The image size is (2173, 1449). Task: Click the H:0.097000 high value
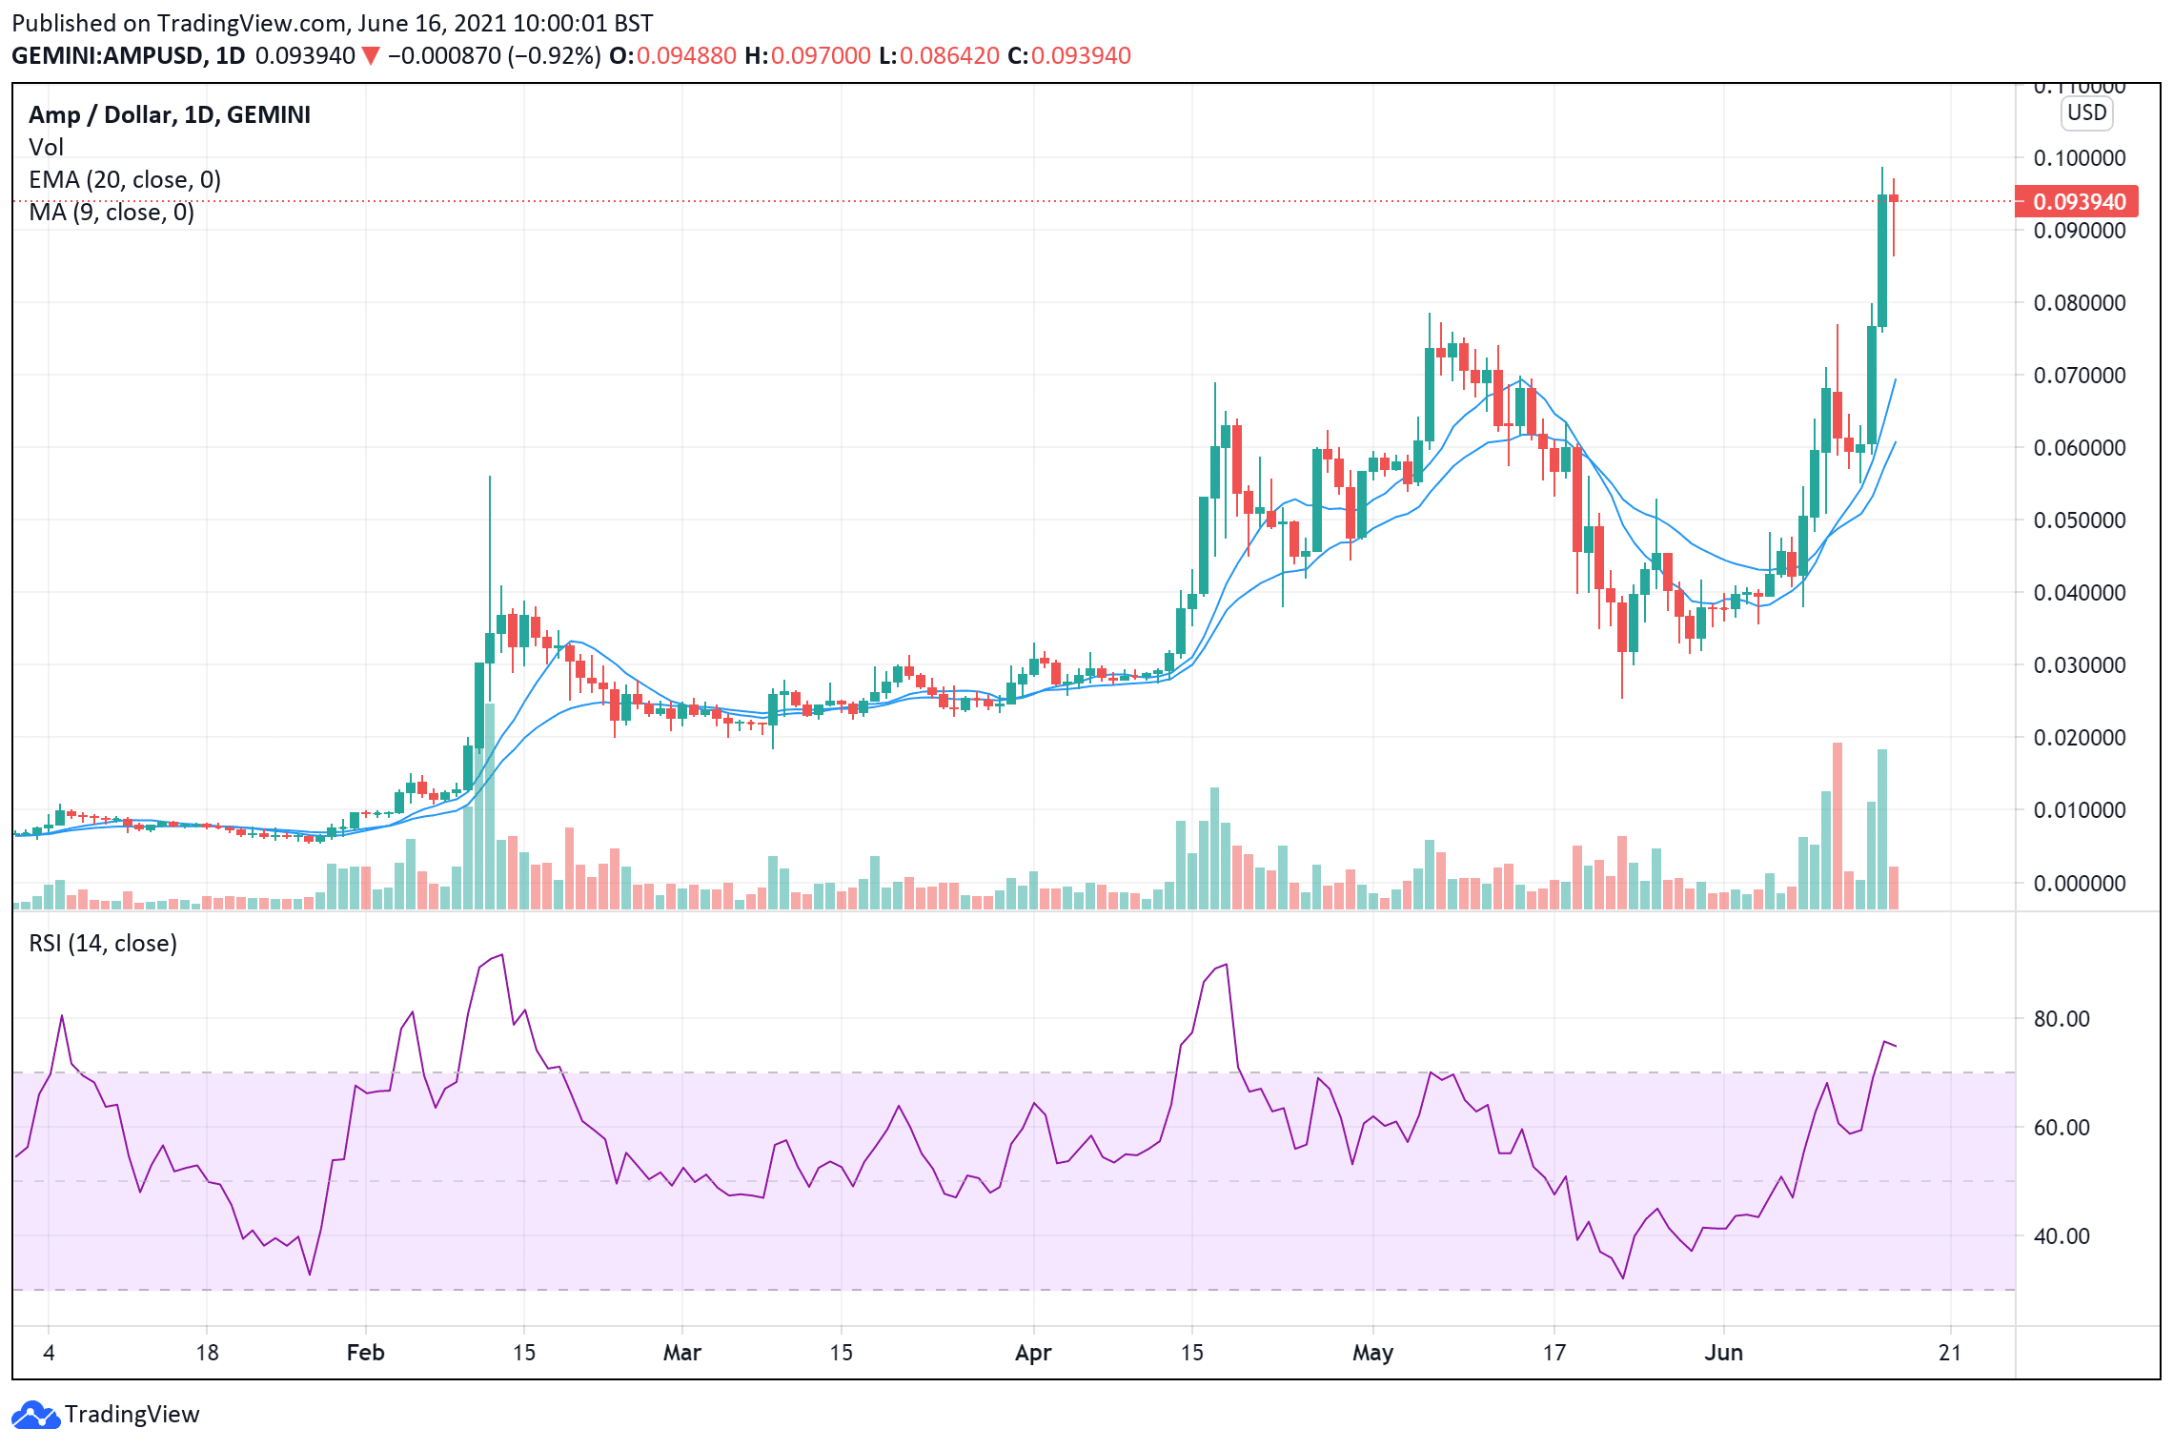point(808,55)
